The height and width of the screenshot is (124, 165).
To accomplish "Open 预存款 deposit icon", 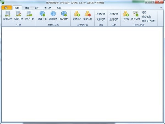I will (126, 14).
